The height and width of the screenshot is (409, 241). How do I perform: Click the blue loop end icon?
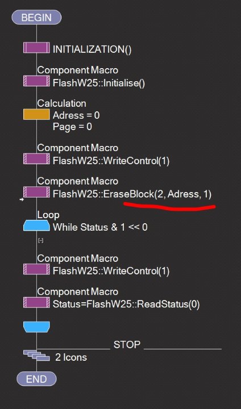pyautogui.click(x=36, y=327)
